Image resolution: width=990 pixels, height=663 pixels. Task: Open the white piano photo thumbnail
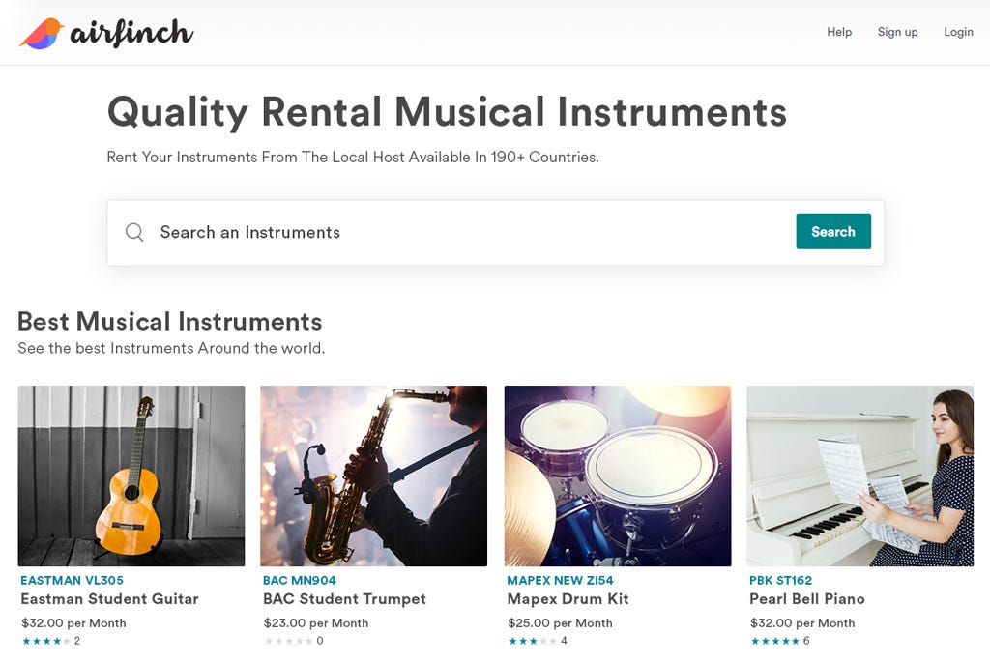859,476
